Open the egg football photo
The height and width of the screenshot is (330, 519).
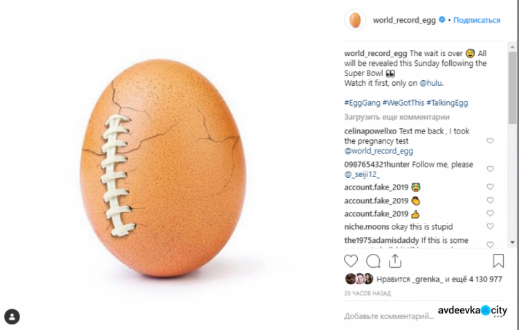point(168,165)
